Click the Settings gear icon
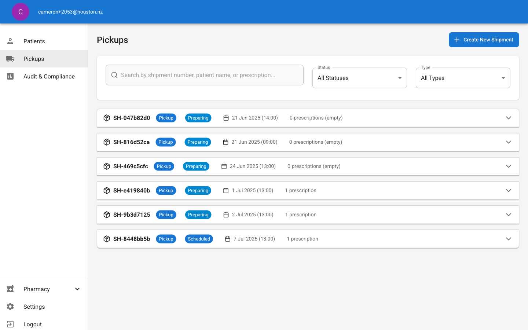Screen dimensions: 528x330 click(x=10, y=307)
